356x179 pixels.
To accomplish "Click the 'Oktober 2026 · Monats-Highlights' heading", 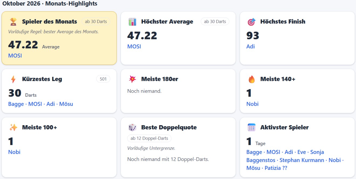I will pos(50,4).
